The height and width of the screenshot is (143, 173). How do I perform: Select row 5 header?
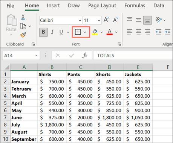[5, 103]
